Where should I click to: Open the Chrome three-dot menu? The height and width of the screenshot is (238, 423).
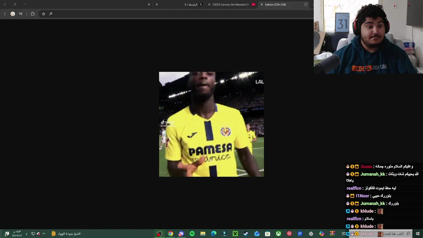[5, 14]
